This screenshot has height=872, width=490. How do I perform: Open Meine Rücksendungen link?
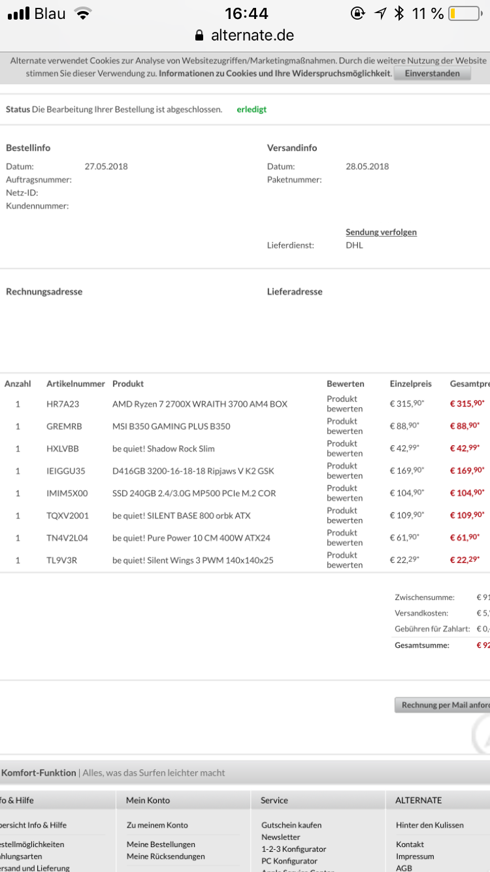point(166,856)
